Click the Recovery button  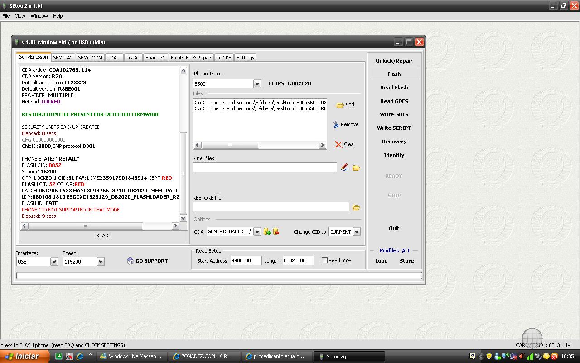click(x=394, y=142)
